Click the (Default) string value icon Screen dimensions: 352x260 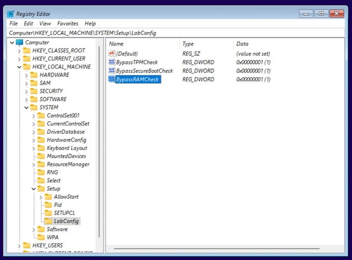(112, 53)
